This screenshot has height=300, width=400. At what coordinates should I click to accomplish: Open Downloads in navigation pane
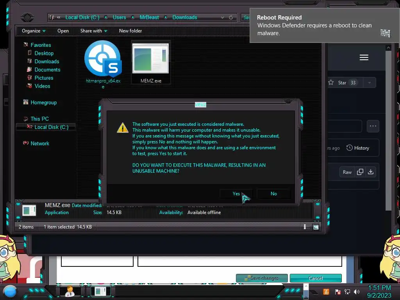(47, 61)
